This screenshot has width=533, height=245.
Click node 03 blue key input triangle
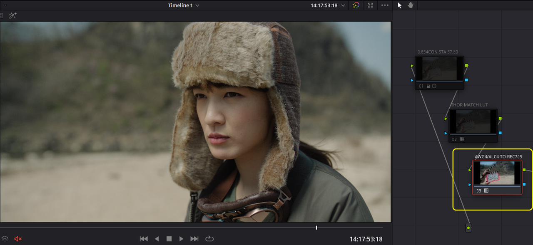[x=470, y=184]
